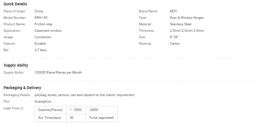
Task: Select the model number KPH-19C
Action: click(x=41, y=18)
